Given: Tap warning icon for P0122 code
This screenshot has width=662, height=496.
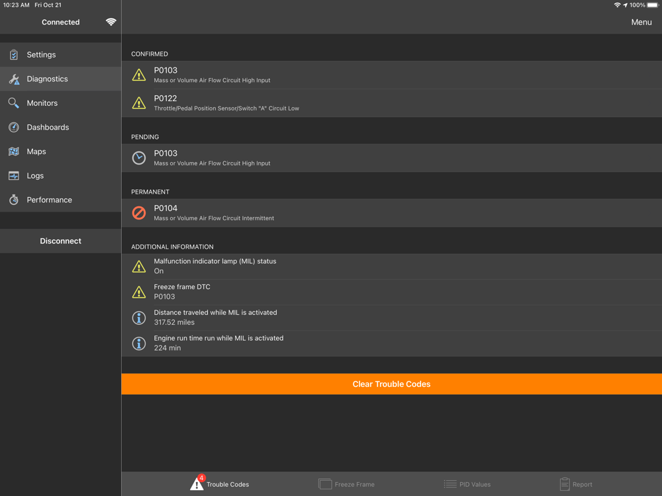Looking at the screenshot, I should click(139, 103).
